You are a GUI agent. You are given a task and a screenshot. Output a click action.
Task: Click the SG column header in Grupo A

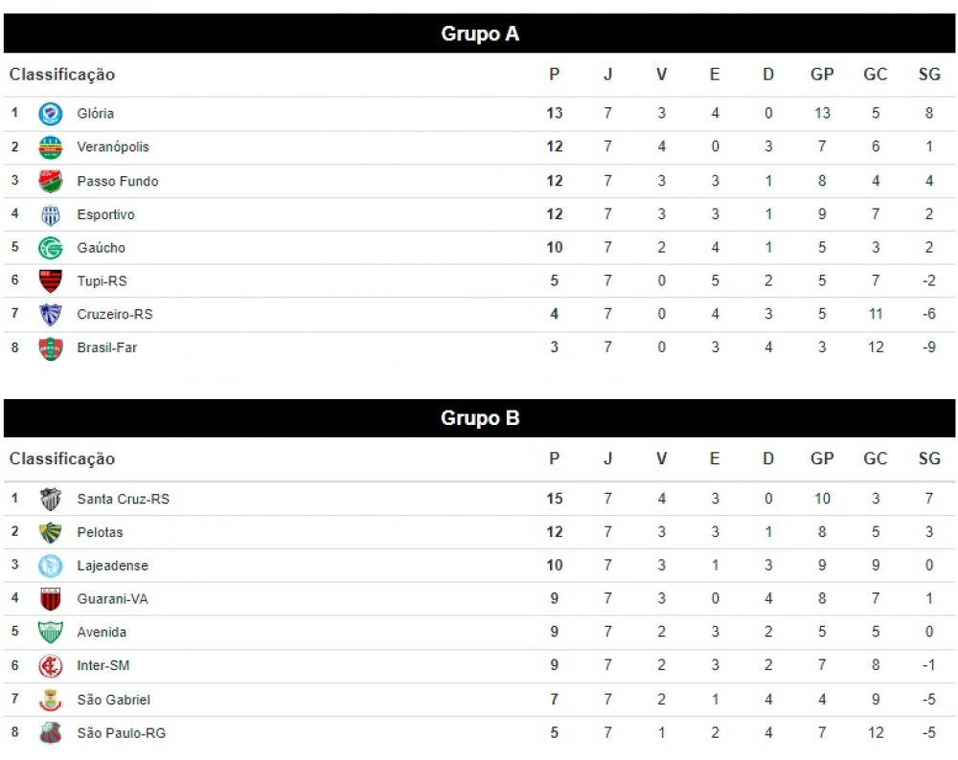coord(929,75)
